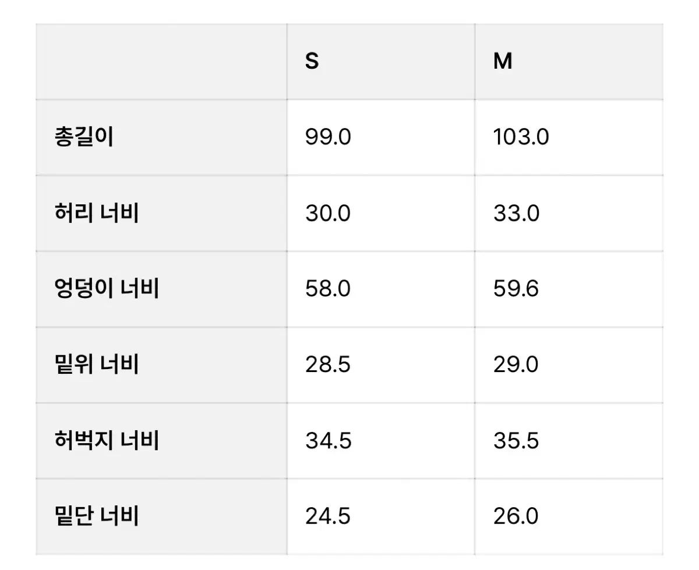
Task: Select the 밑단 너비 row label
Action: [96, 516]
